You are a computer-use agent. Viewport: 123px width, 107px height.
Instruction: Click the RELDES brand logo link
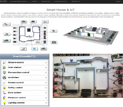pos(3,1)
